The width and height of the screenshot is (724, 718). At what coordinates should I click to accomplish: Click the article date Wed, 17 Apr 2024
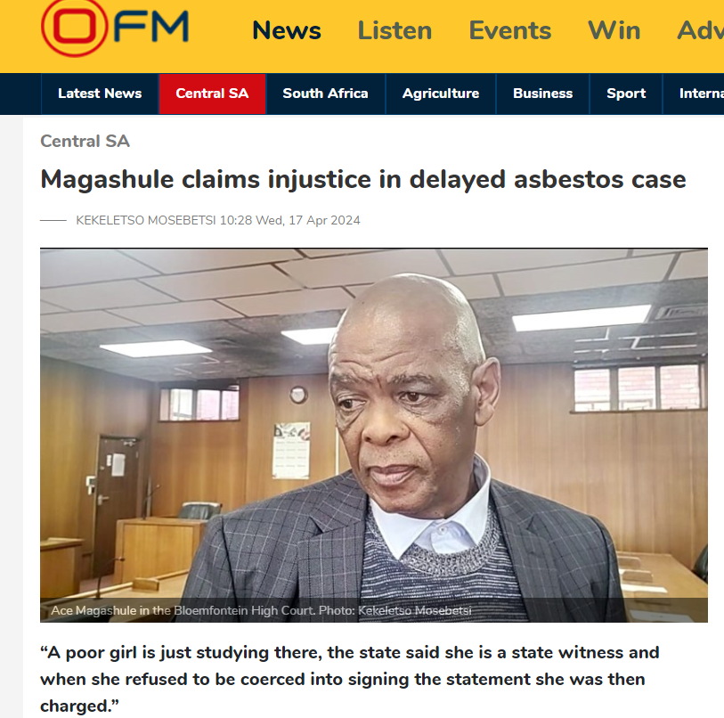point(308,220)
